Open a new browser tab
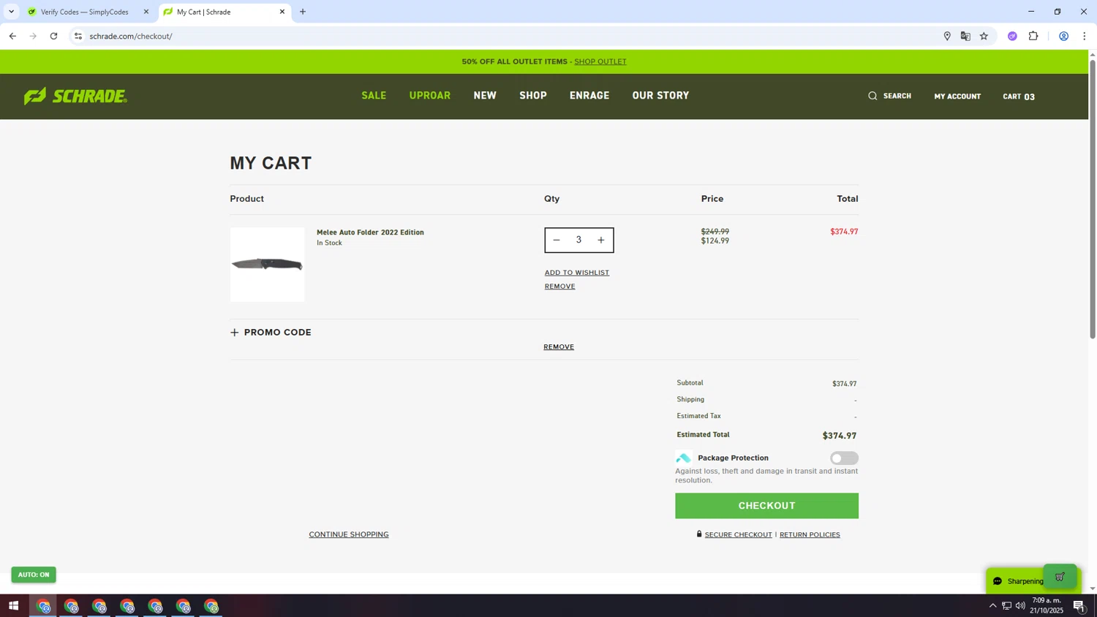The image size is (1097, 617). point(303,12)
